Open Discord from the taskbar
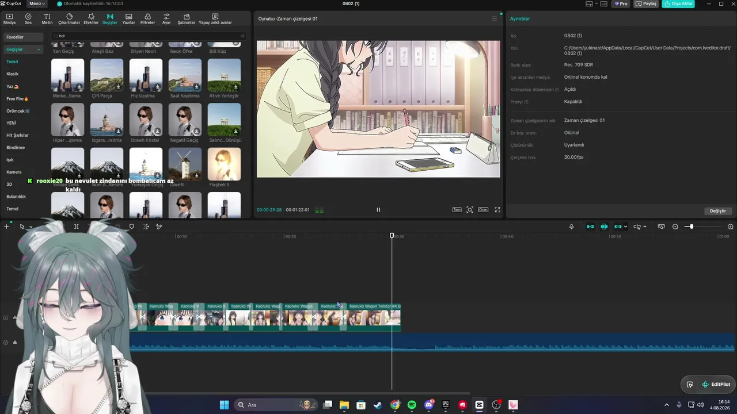 pyautogui.click(x=429, y=405)
